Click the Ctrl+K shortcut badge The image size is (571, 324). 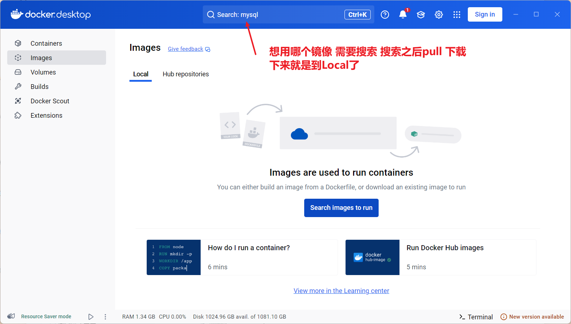click(x=357, y=15)
